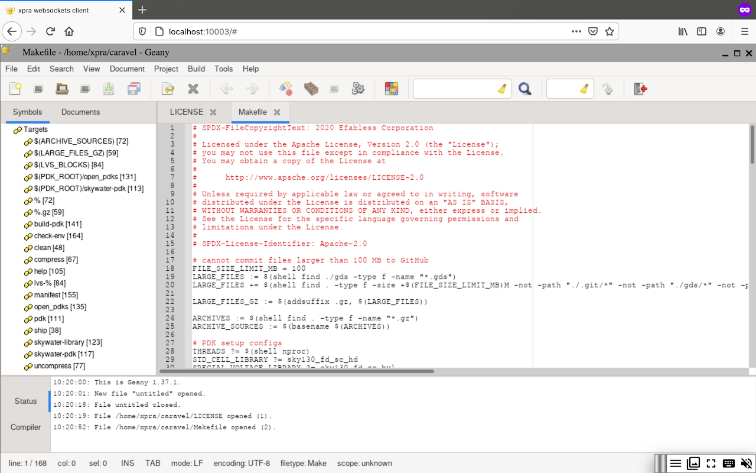Navigate back one location

226,89
